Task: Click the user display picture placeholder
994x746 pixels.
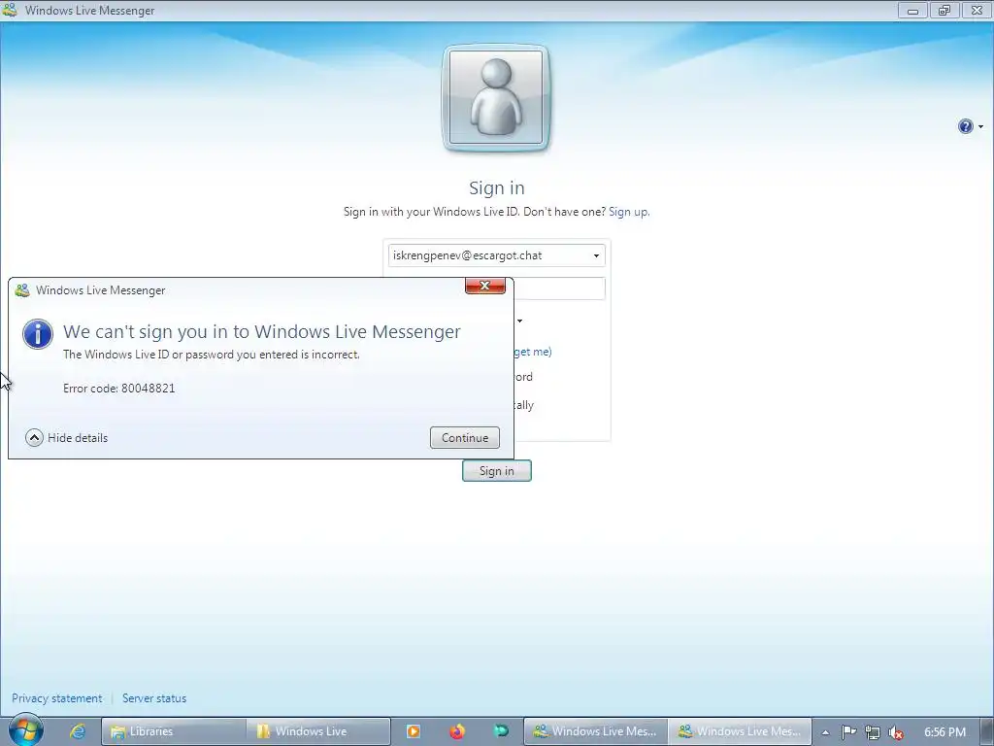Action: point(496,98)
